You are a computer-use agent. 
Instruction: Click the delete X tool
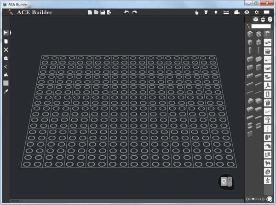[x=6, y=50]
